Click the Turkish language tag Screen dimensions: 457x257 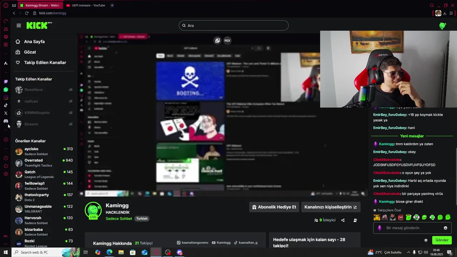(142, 218)
